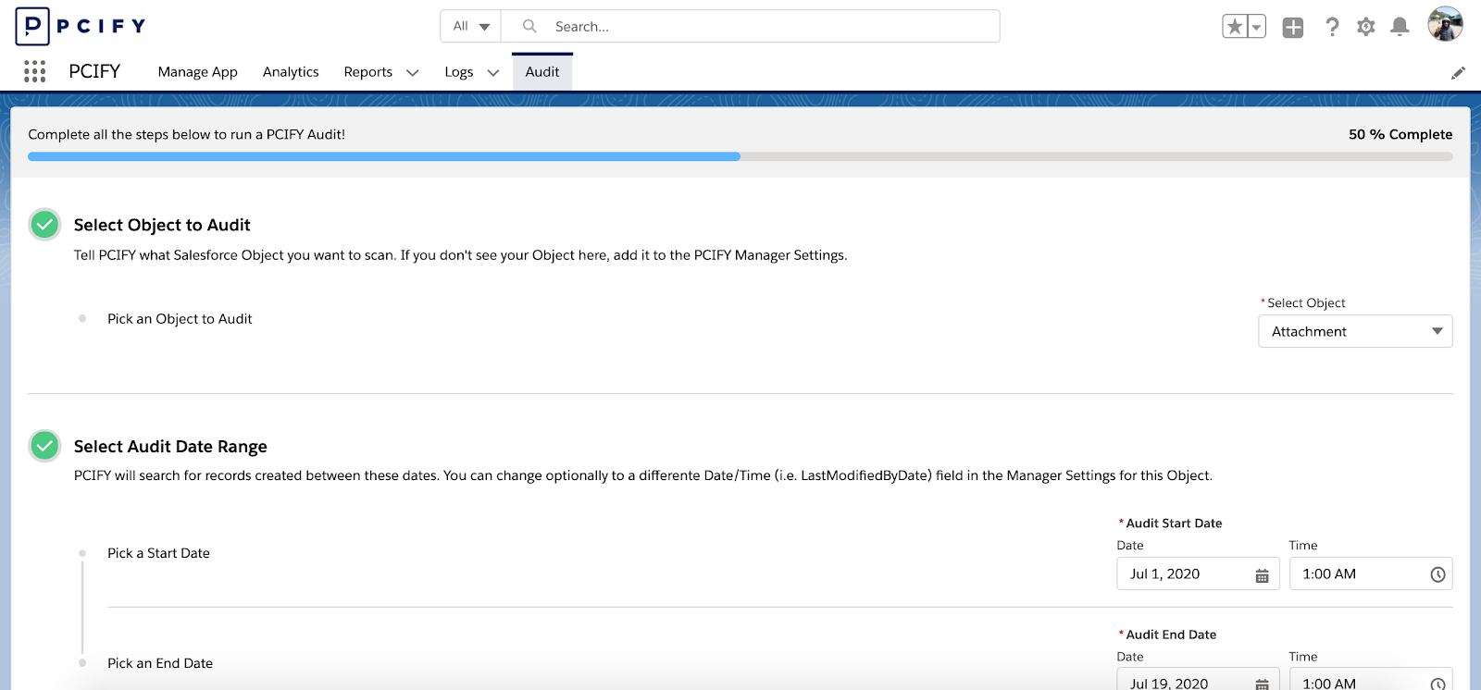Click the audit progress bar
Image resolution: width=1481 pixels, height=690 pixels.
(740, 156)
